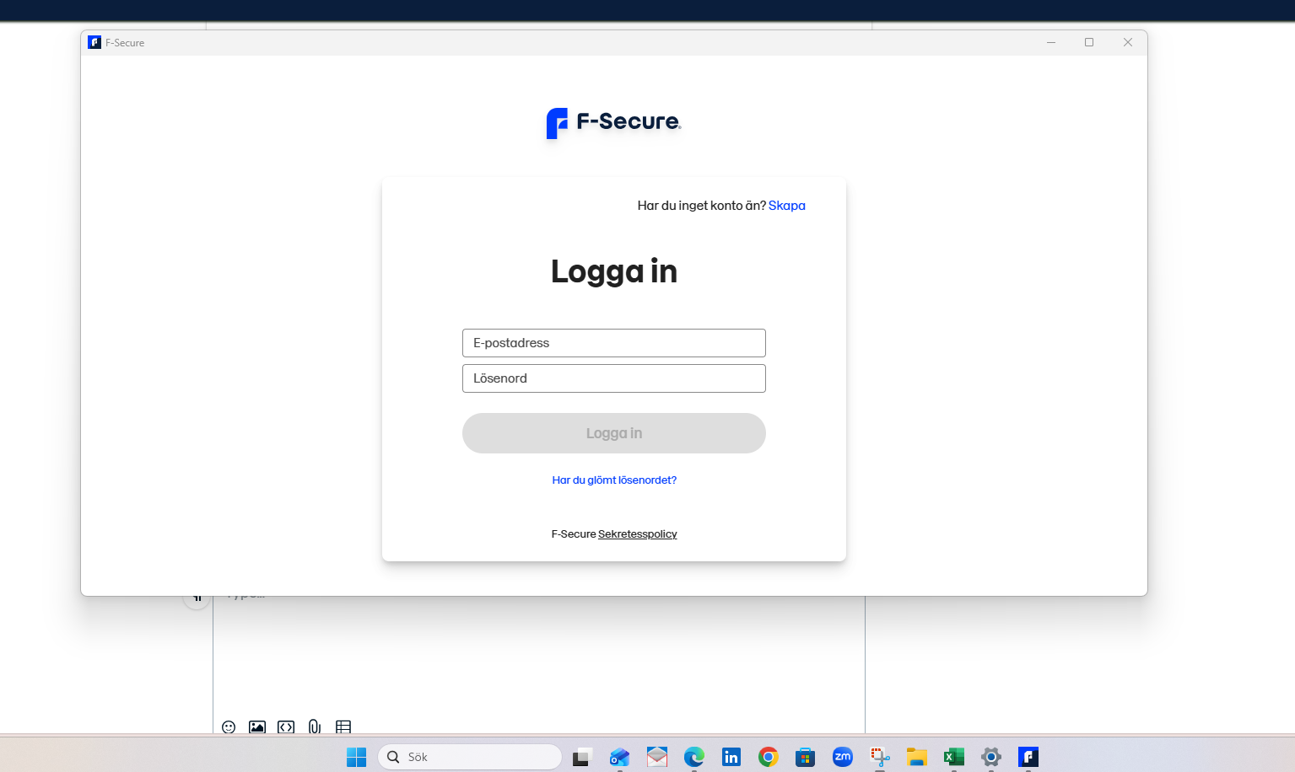This screenshot has height=772, width=1295.
Task: Open the forgotten password link
Action: point(613,480)
